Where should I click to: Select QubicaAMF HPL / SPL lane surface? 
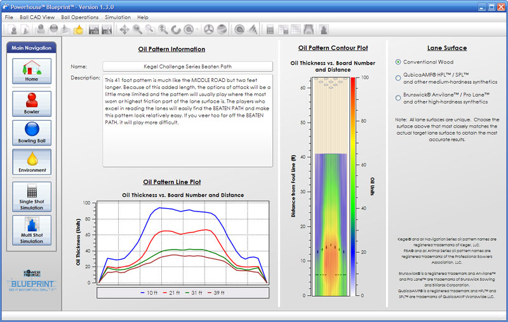pyautogui.click(x=398, y=78)
